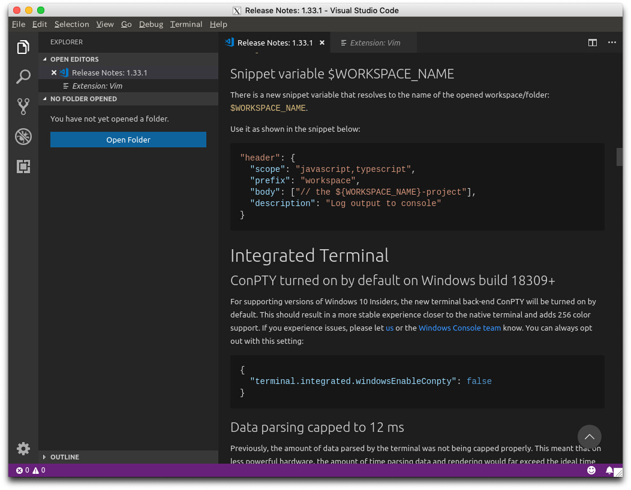Close the Release Notes tab
This screenshot has height=490, width=631.
tap(322, 43)
